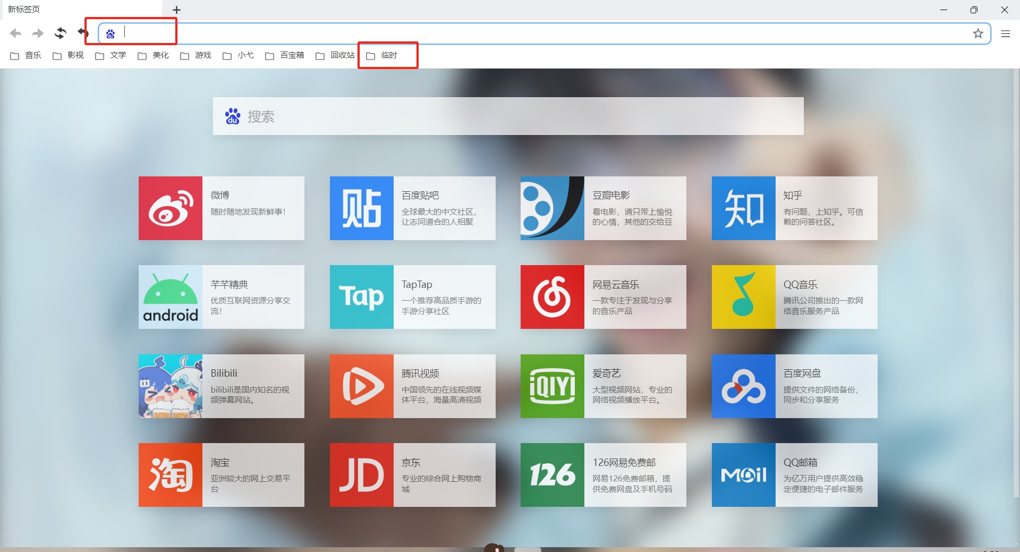
Task: Focus the browser address bar
Action: (x=545, y=33)
